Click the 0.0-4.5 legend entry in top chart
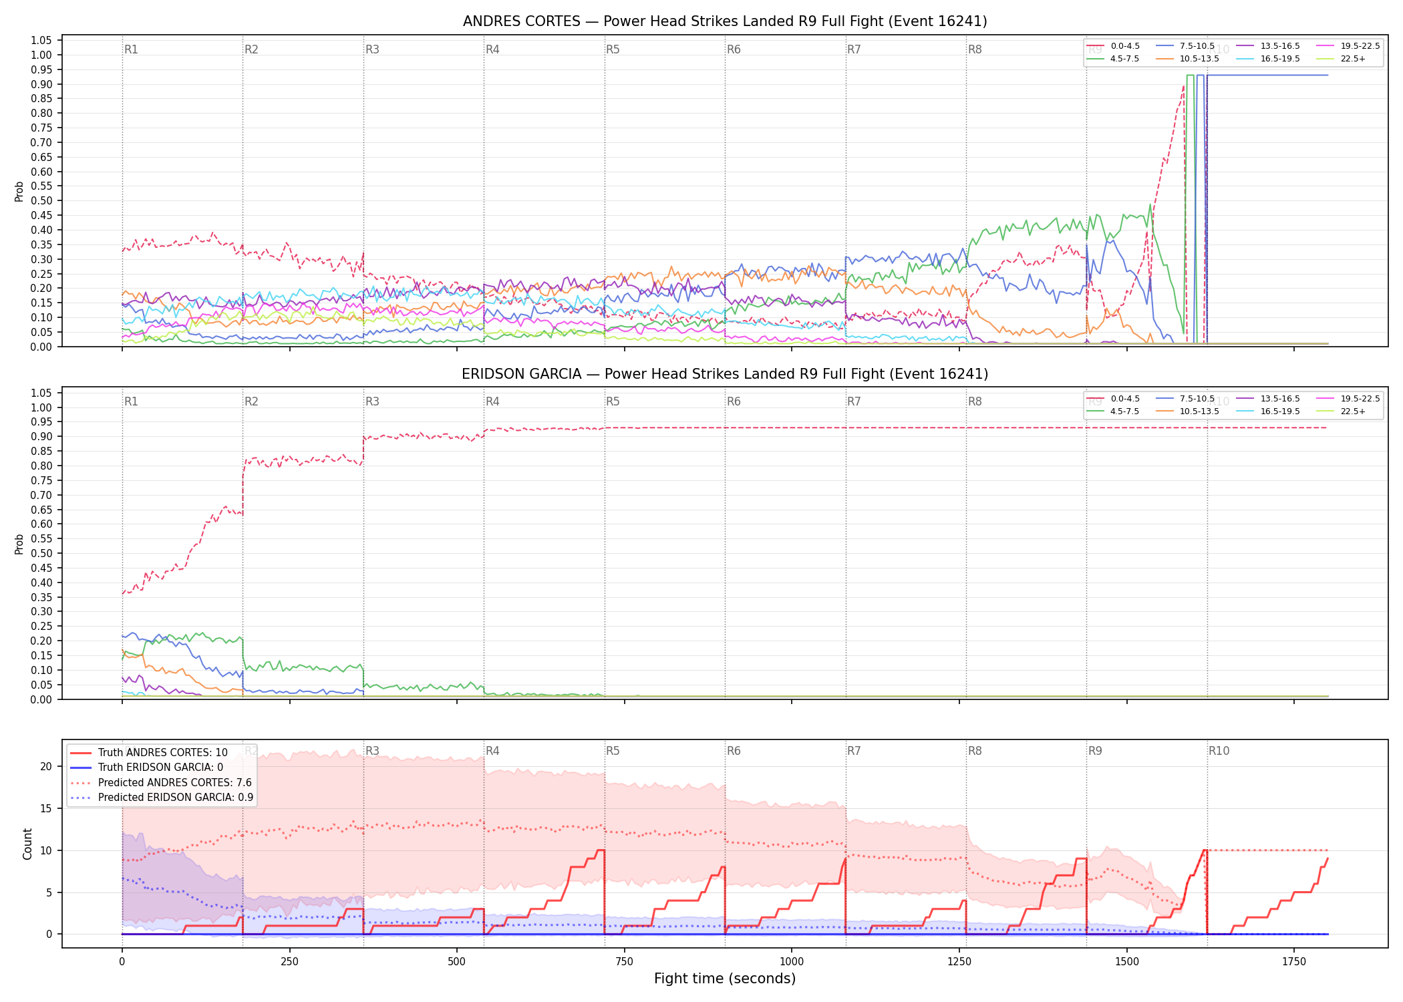 pos(1113,46)
